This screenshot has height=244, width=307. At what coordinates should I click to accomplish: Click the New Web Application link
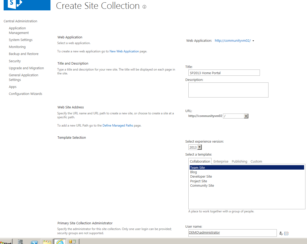(x=124, y=51)
